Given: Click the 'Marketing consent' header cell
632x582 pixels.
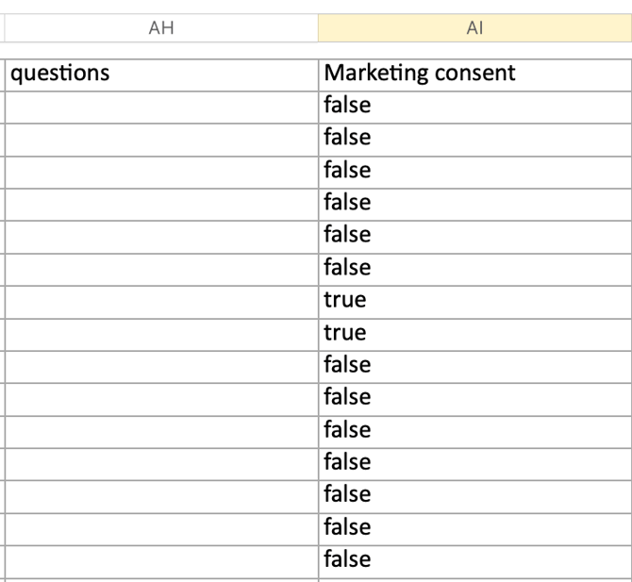Looking at the screenshot, I should [x=474, y=74].
